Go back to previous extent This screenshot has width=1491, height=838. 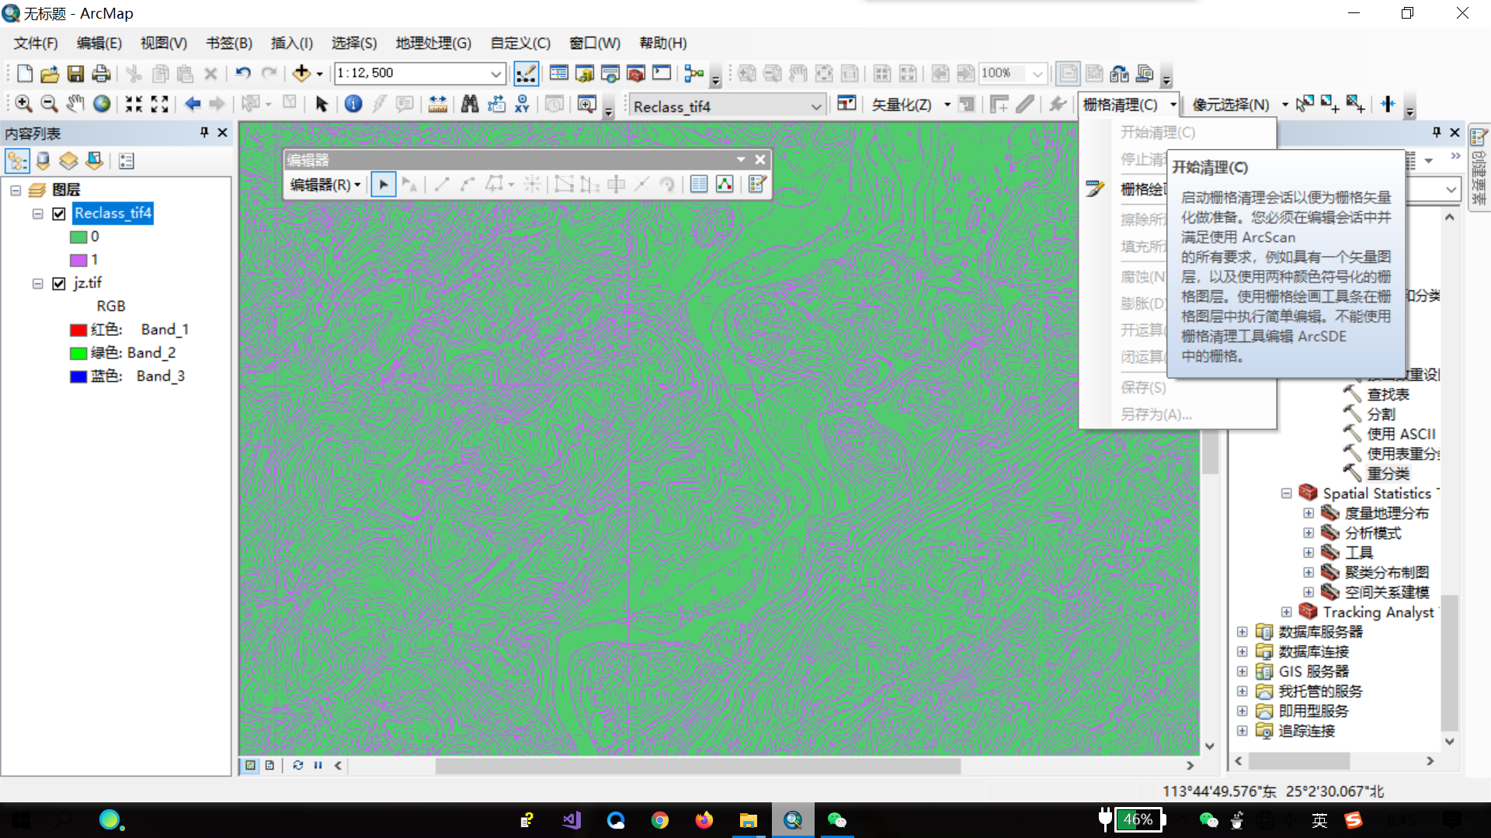point(193,104)
